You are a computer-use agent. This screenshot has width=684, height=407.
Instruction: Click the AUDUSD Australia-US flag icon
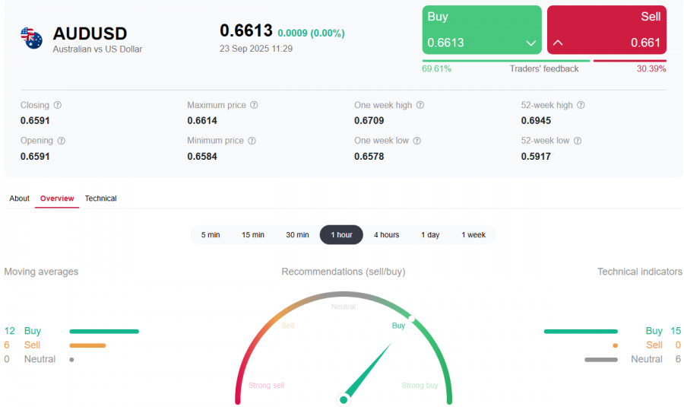click(31, 38)
